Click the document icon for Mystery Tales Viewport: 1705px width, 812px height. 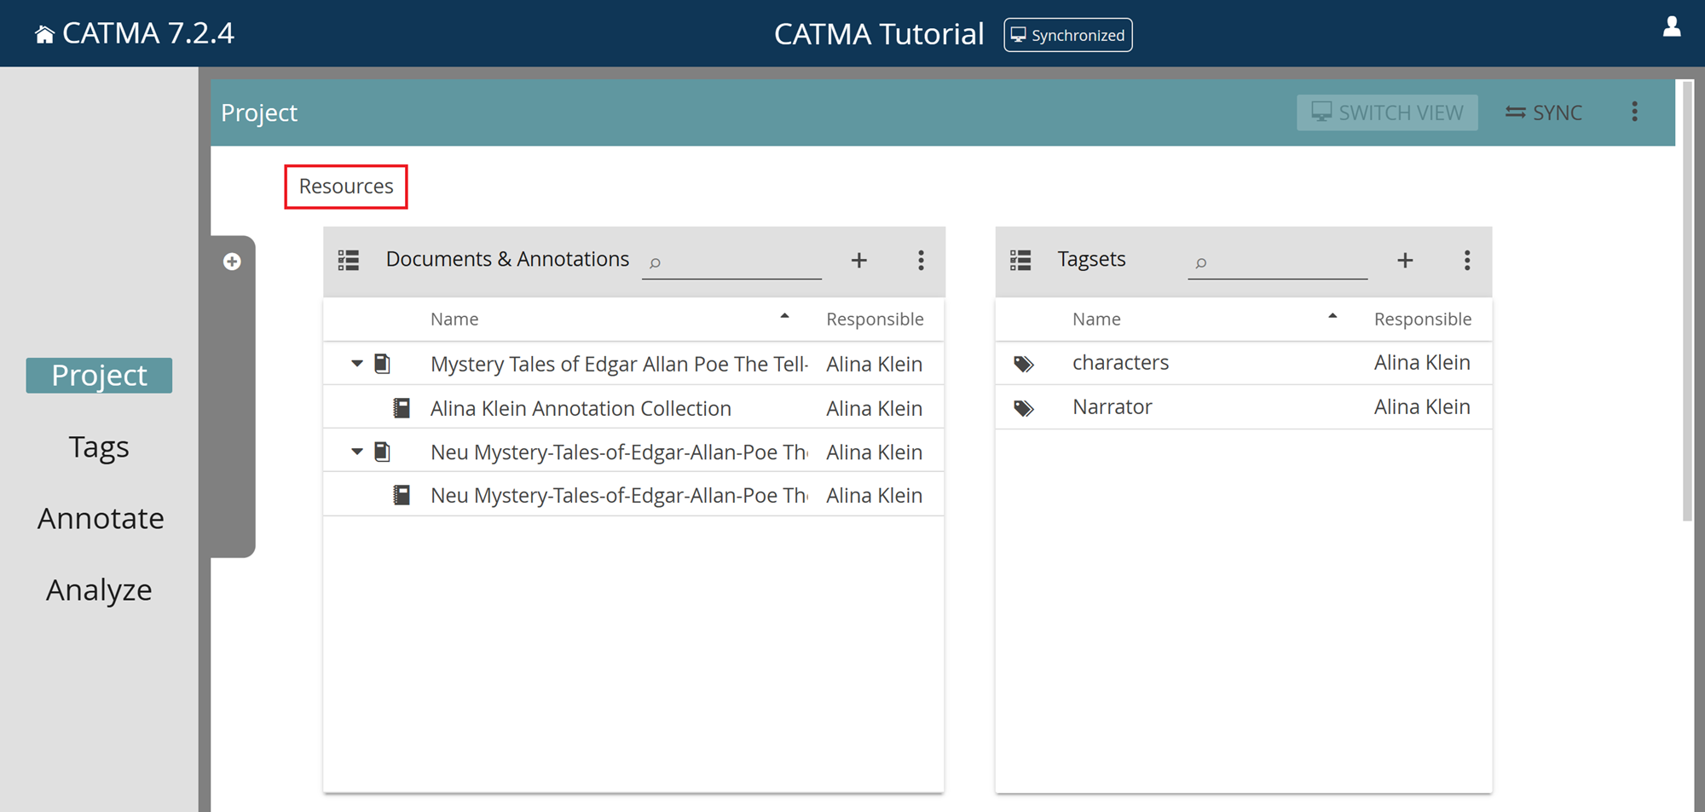[383, 363]
